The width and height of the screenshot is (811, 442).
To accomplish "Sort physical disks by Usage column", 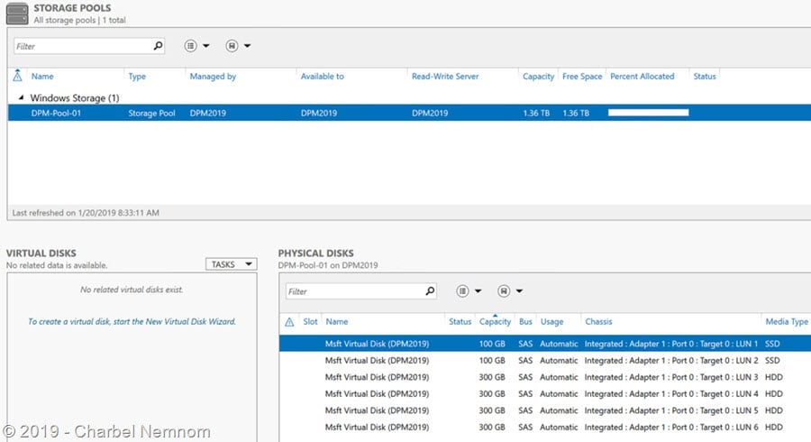I will [551, 321].
